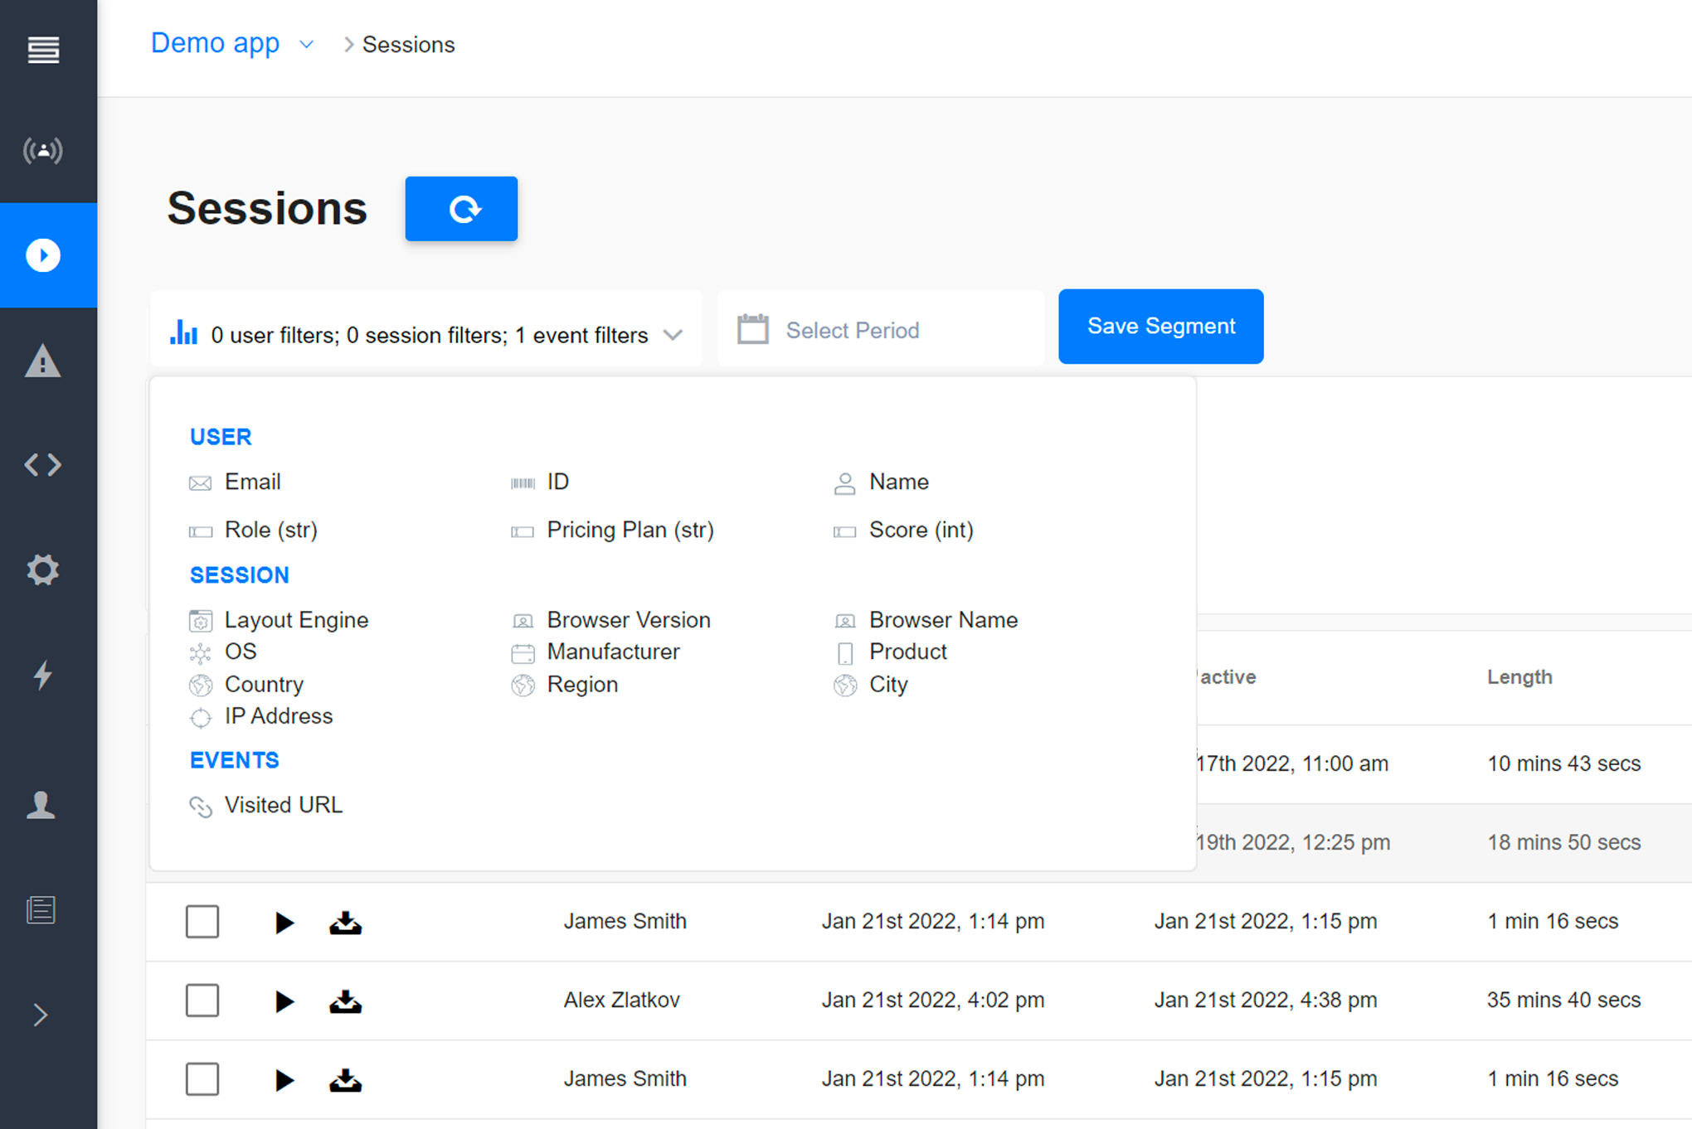Open the live users broadcast icon
Screen dimensions: 1692x1129
tap(43, 151)
